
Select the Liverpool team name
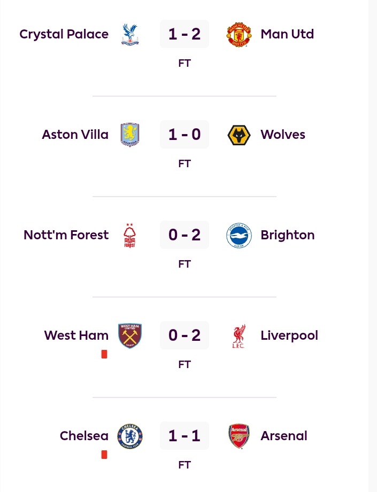[289, 335]
